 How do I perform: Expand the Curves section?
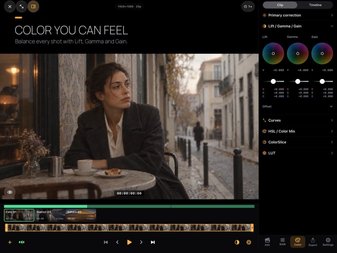pyautogui.click(x=298, y=120)
